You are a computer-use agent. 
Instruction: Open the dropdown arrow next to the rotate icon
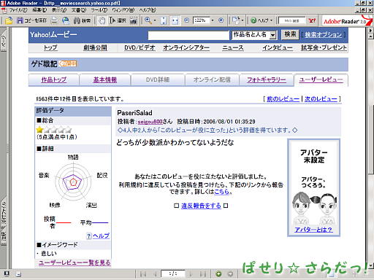click(243, 20)
